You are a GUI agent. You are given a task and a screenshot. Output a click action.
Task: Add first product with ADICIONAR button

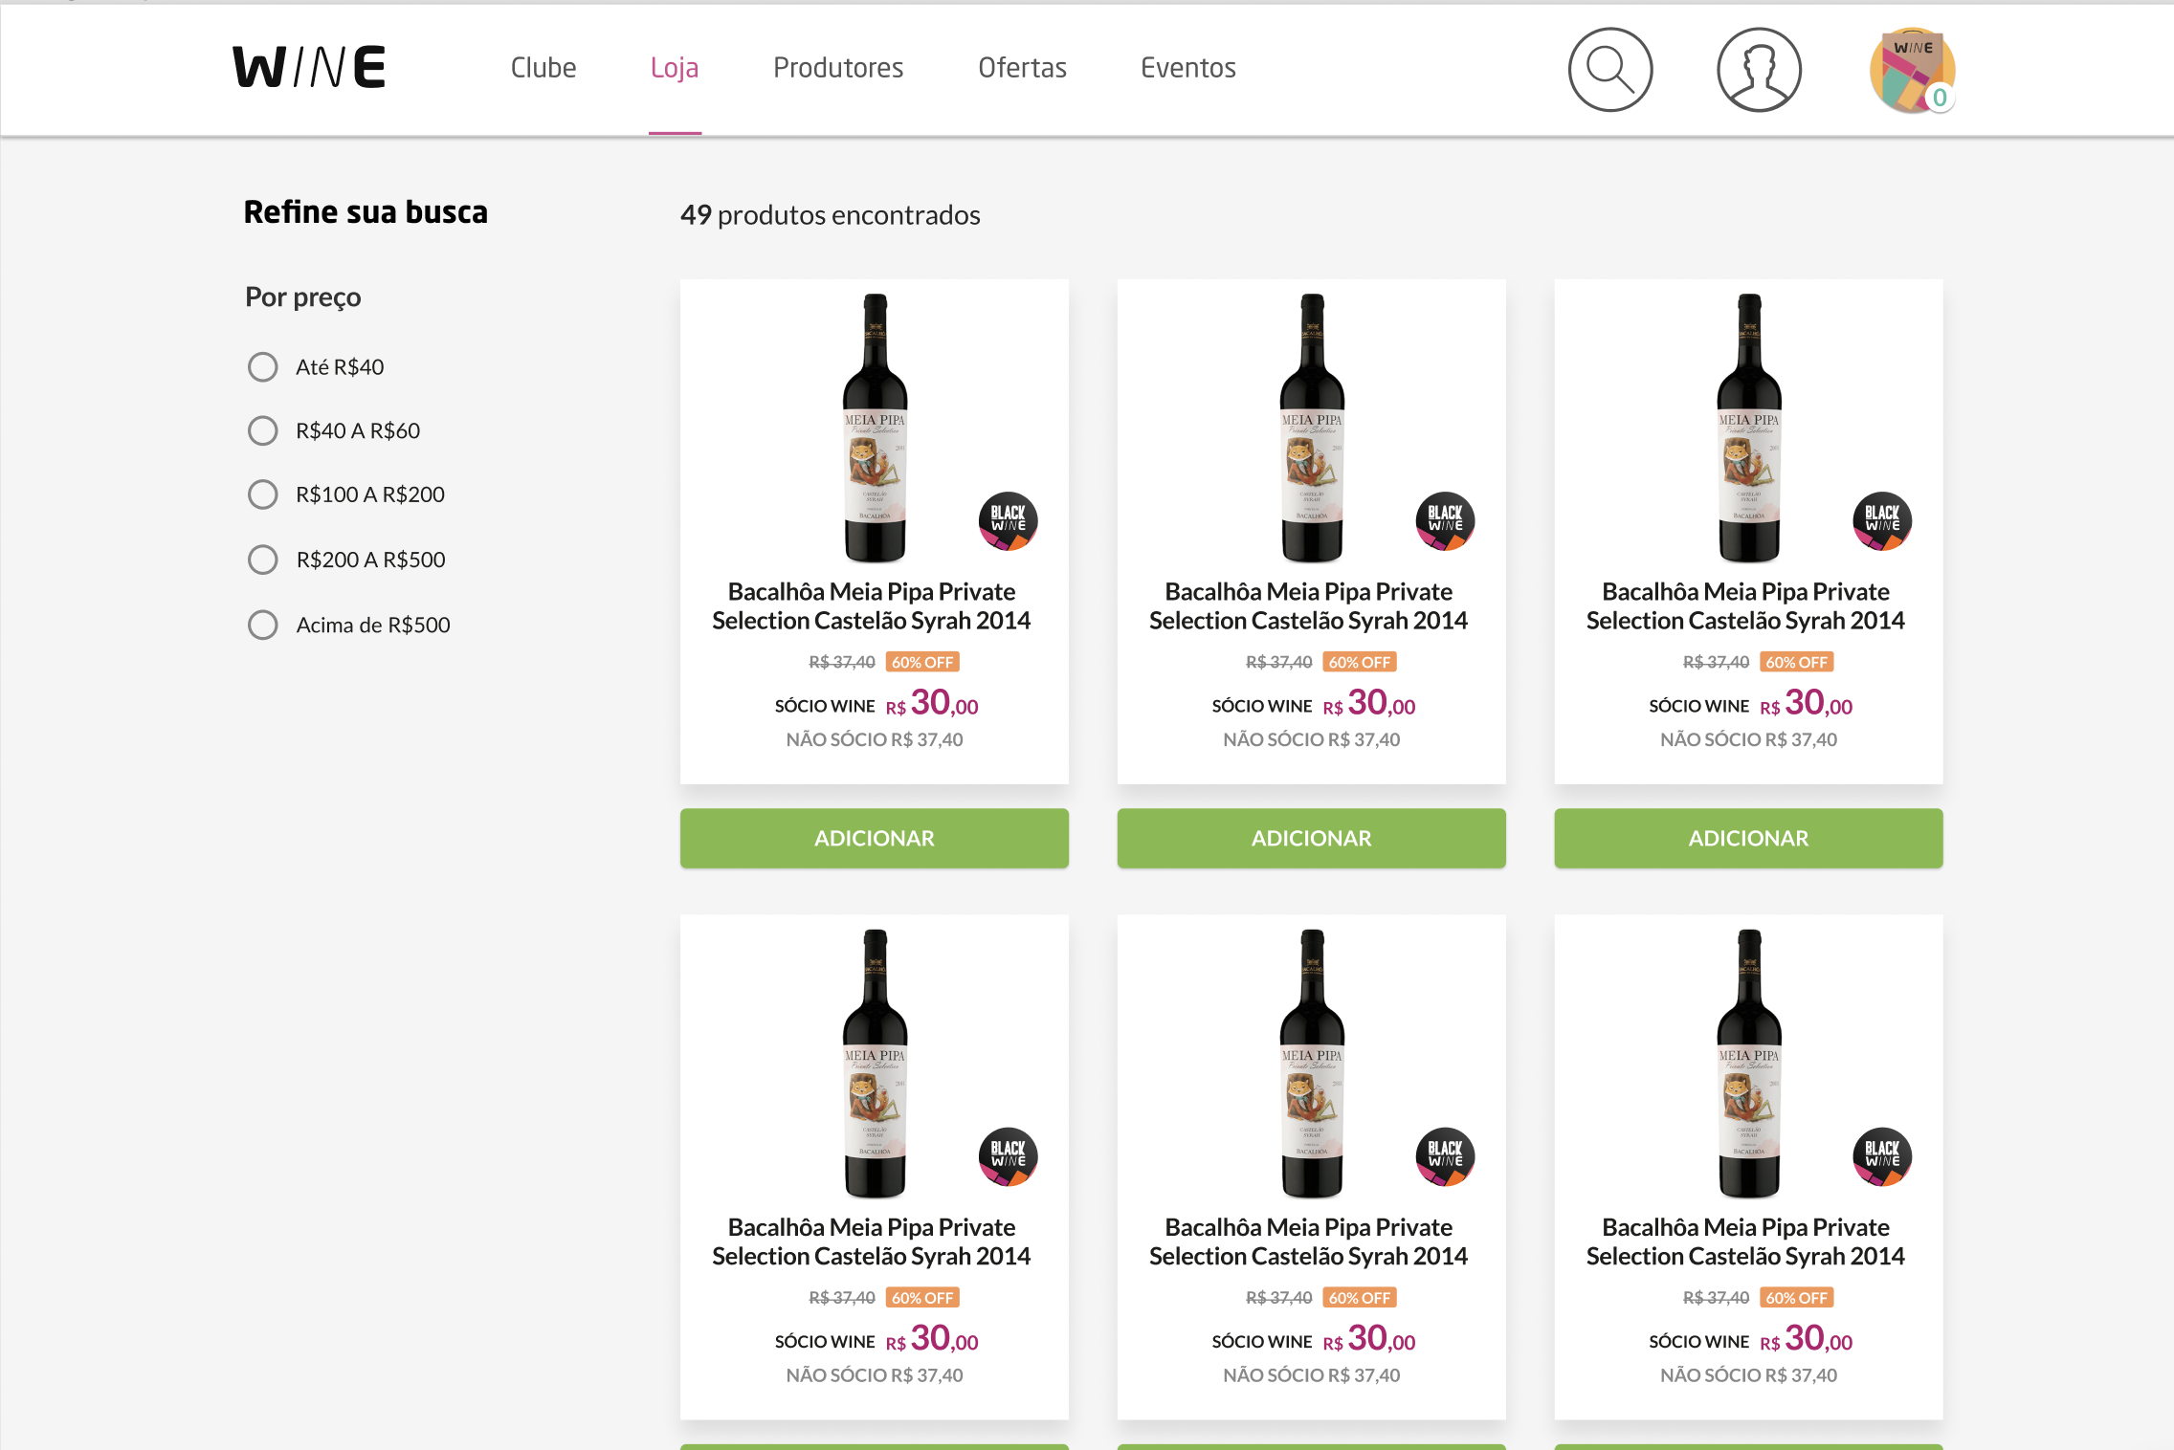click(x=874, y=839)
